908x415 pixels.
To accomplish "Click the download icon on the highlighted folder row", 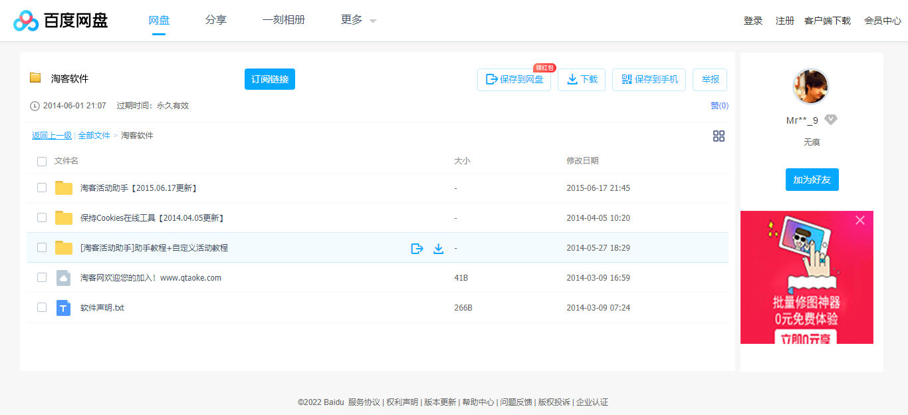I will click(x=439, y=247).
